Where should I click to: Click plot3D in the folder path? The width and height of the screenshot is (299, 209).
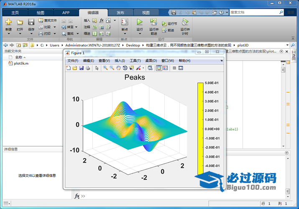(x=243, y=45)
